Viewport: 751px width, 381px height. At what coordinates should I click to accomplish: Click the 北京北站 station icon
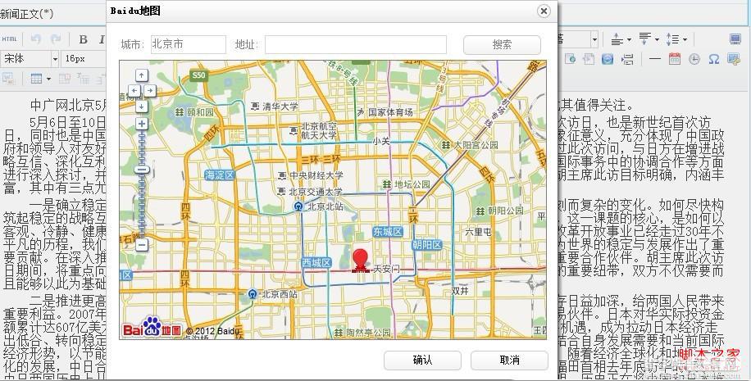tap(299, 206)
